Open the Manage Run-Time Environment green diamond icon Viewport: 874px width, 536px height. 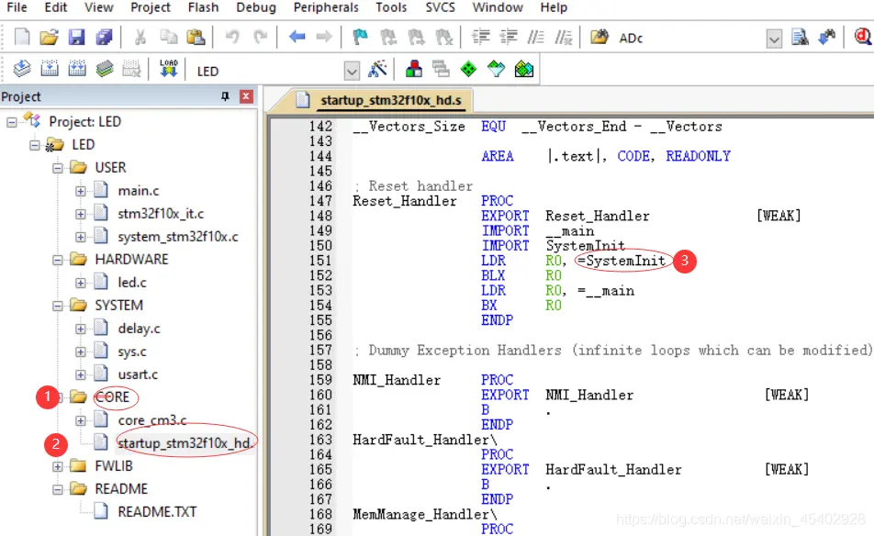[x=468, y=70]
